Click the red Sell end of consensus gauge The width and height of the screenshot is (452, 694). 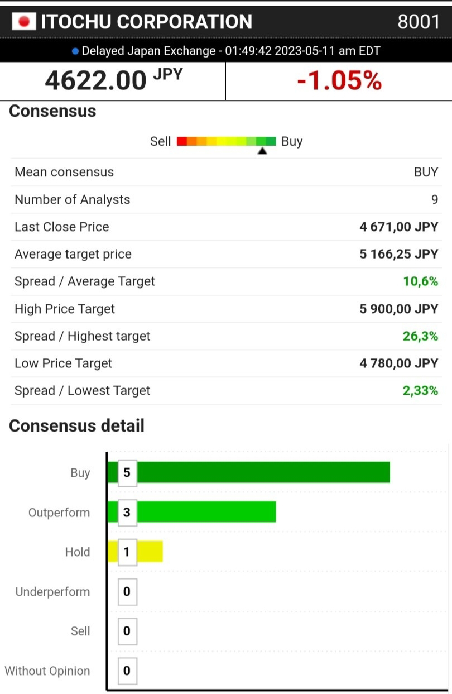181,141
